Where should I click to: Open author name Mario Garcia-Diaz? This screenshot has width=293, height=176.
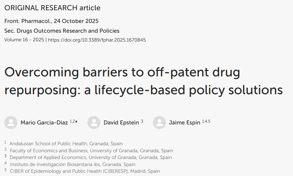pos(44,123)
